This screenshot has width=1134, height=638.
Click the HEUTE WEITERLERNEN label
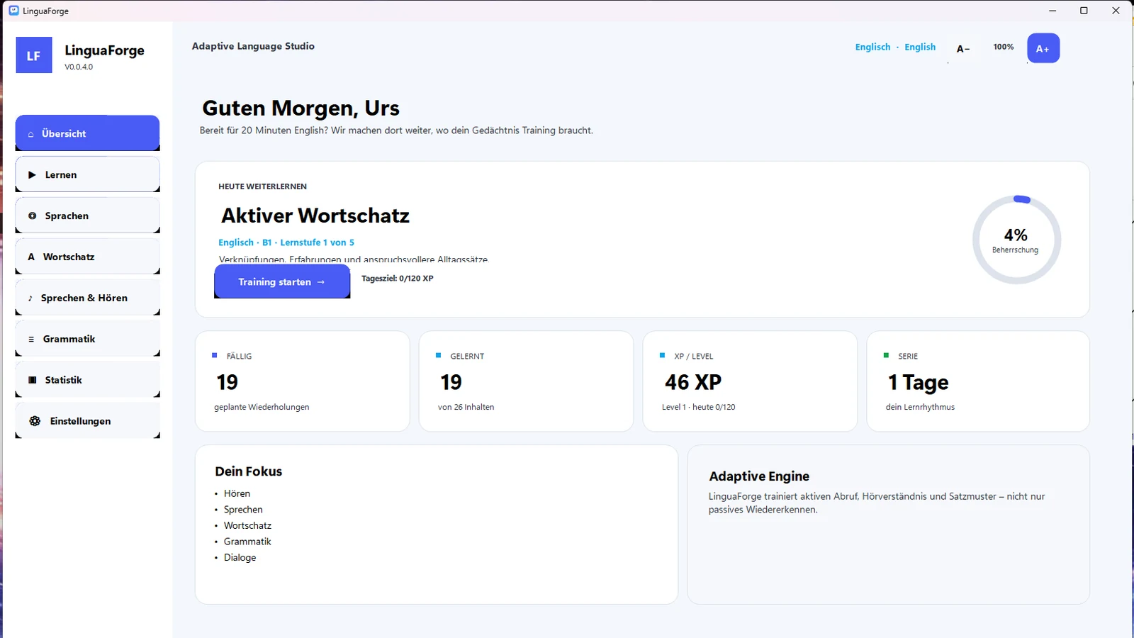(262, 186)
